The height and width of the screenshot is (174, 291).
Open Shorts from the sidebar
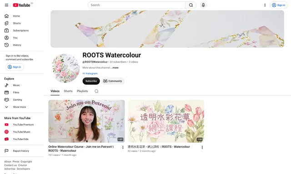[x=22, y=23]
